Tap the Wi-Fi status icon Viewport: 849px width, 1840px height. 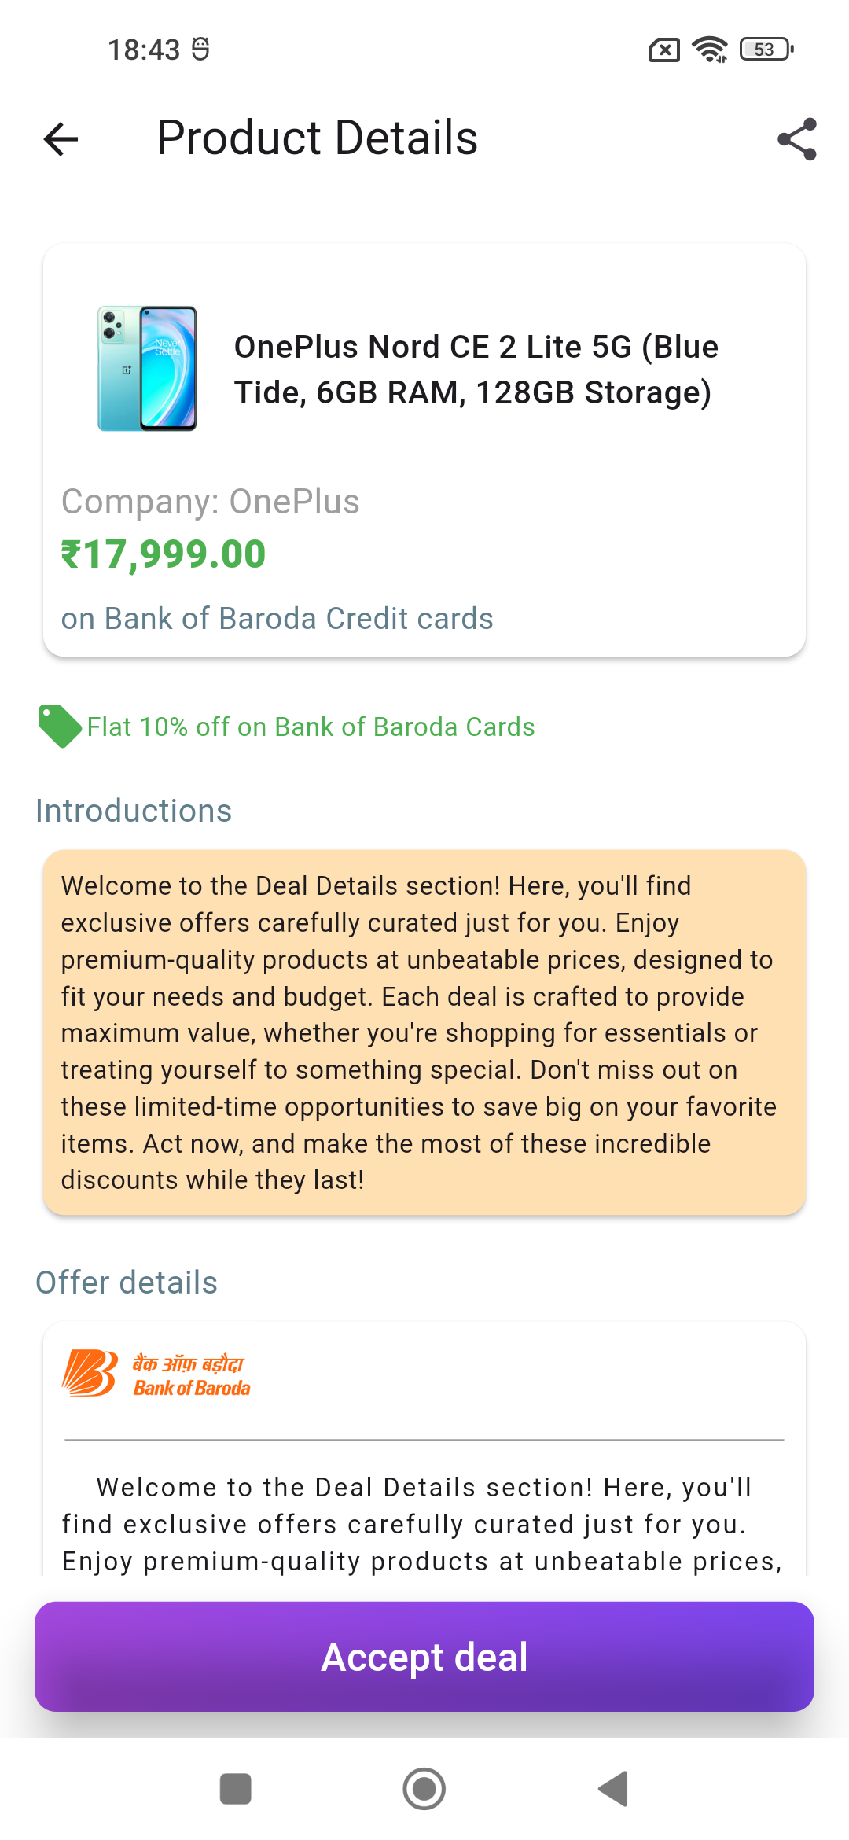(710, 50)
